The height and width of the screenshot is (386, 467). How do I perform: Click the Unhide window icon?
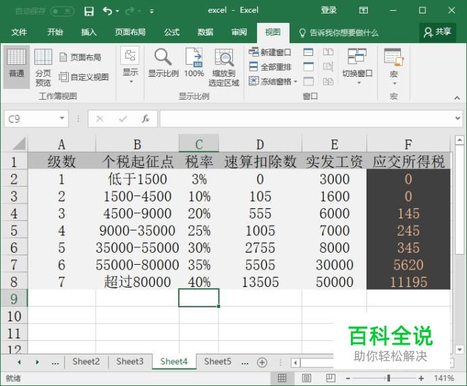308,82
